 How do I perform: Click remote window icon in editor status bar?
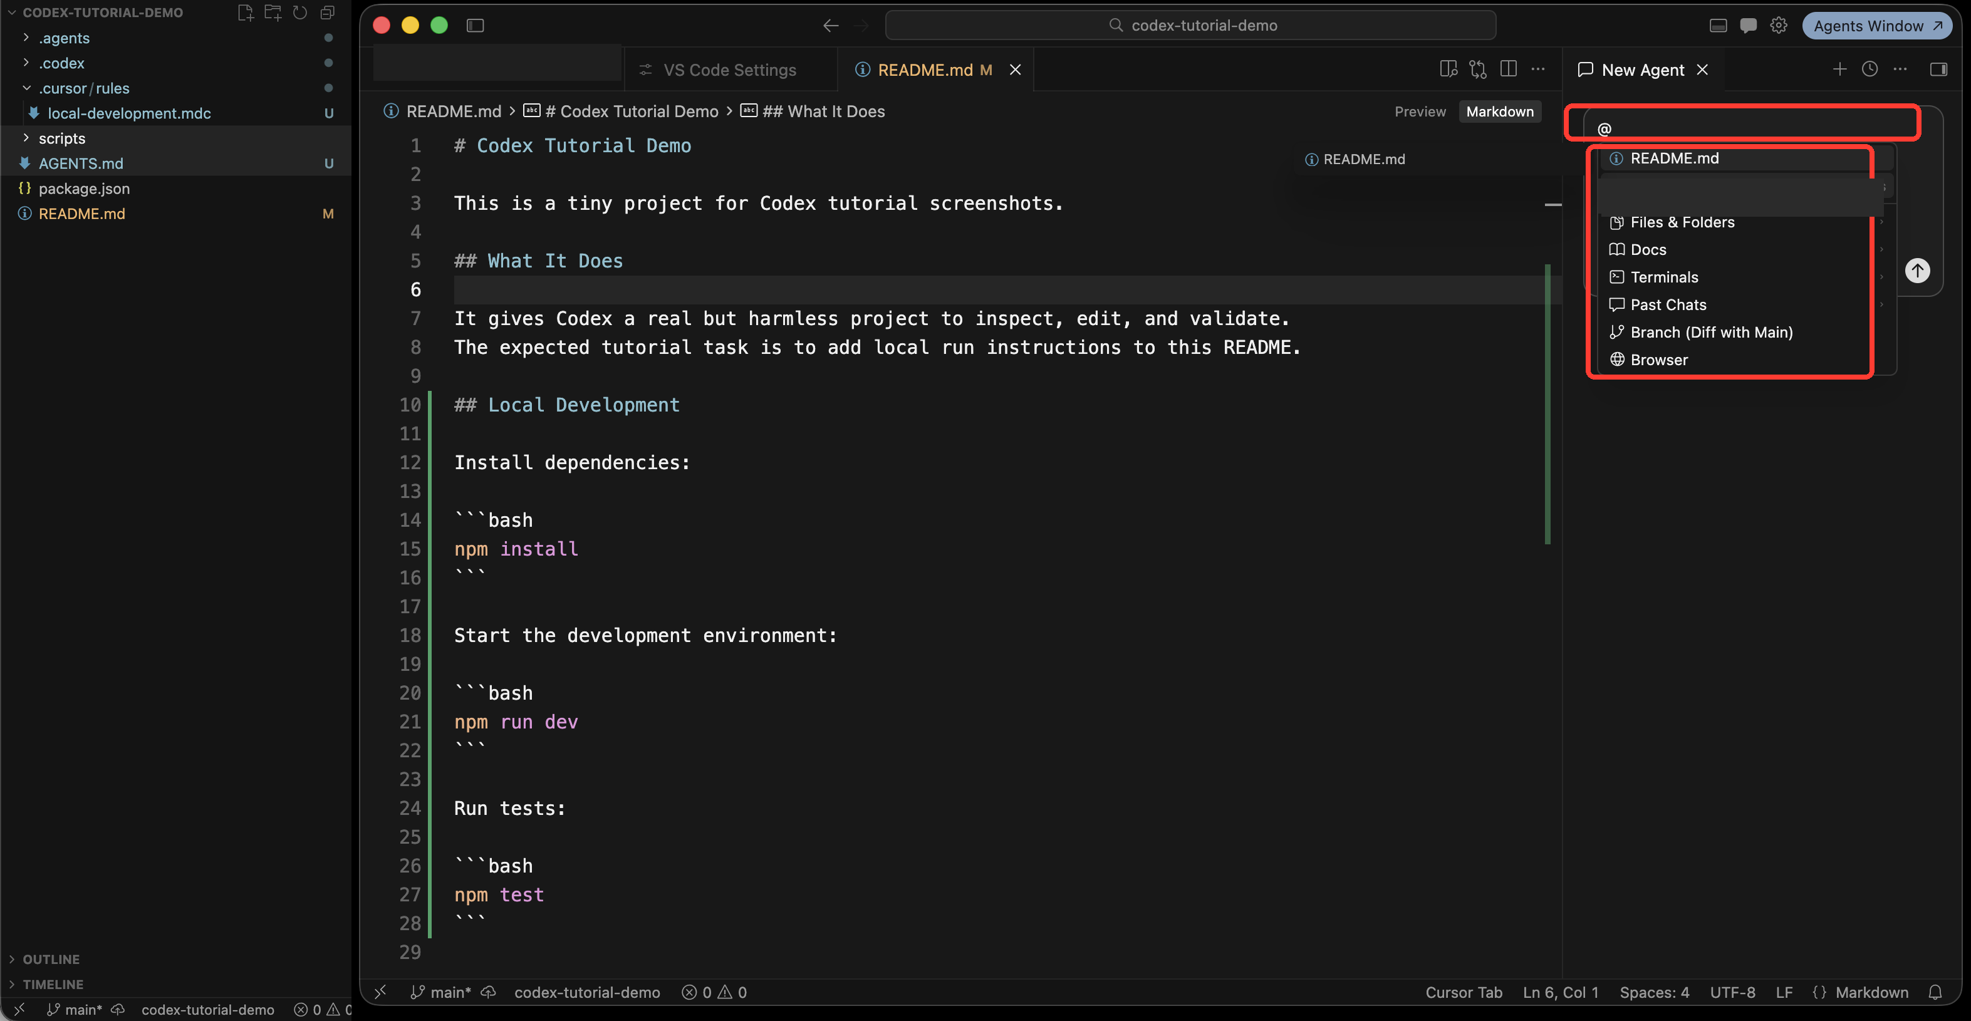tap(380, 992)
